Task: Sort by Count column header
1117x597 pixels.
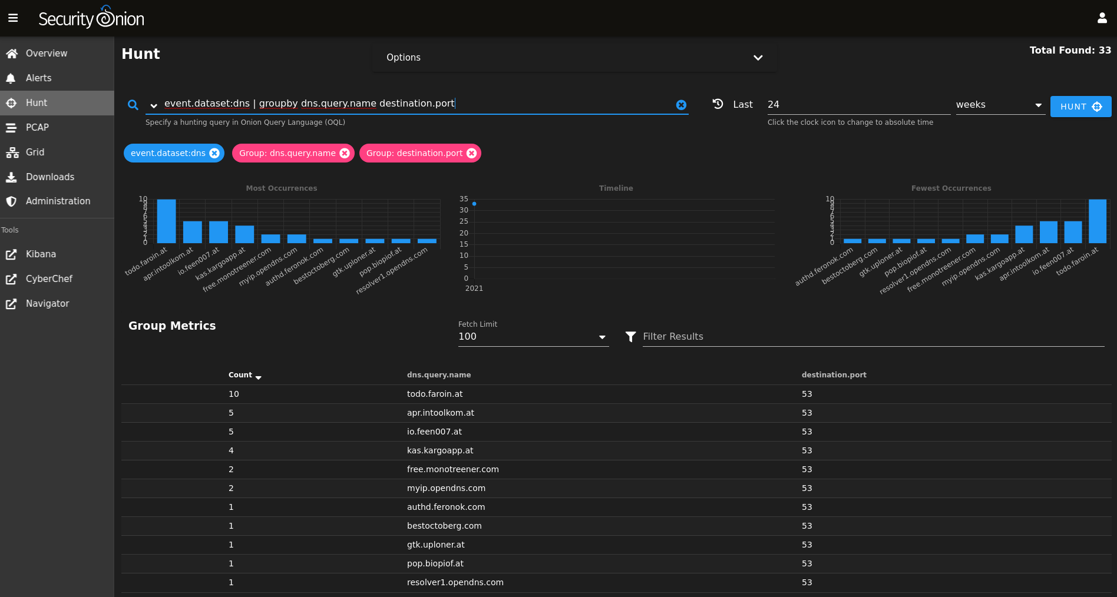Action: point(244,375)
